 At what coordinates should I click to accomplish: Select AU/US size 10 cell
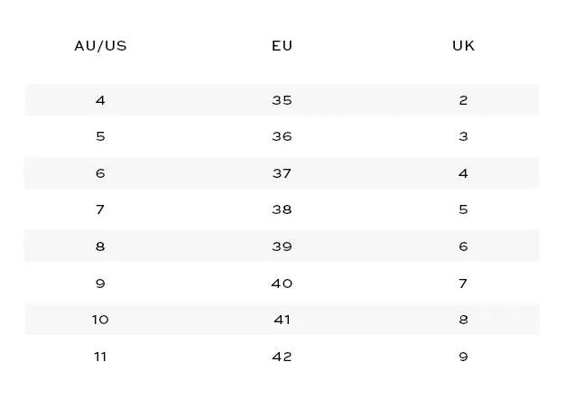[x=100, y=320]
